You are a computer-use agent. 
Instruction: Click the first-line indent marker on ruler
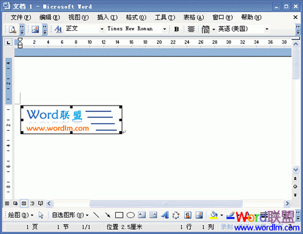[20, 40]
